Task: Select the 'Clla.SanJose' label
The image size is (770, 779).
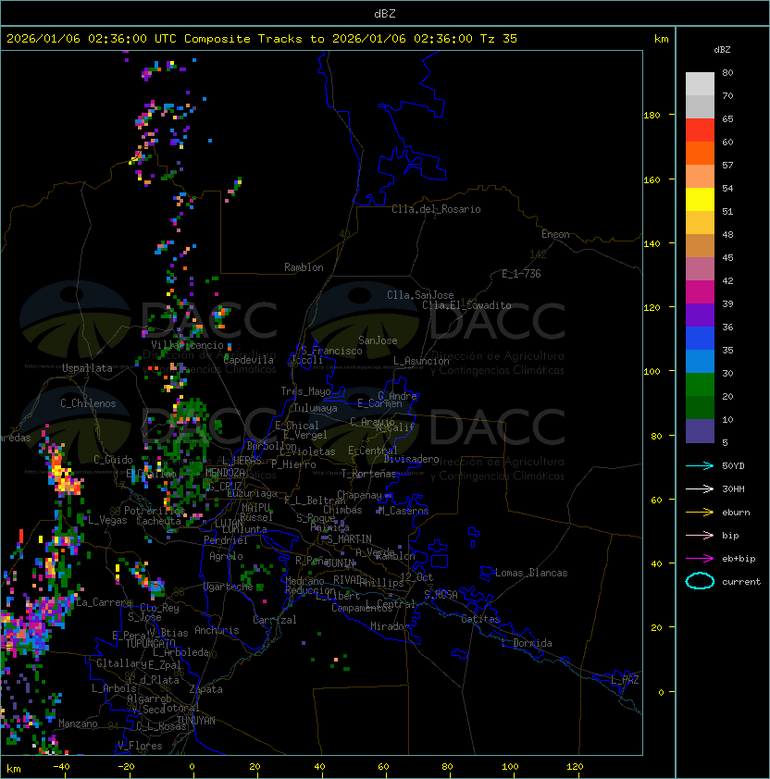Action: [x=420, y=295]
